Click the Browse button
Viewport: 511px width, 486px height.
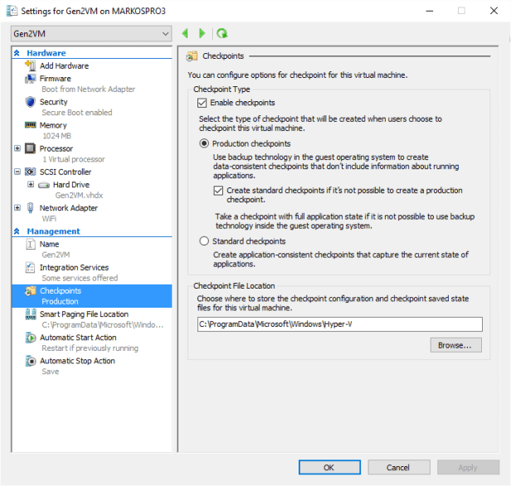[x=455, y=344]
